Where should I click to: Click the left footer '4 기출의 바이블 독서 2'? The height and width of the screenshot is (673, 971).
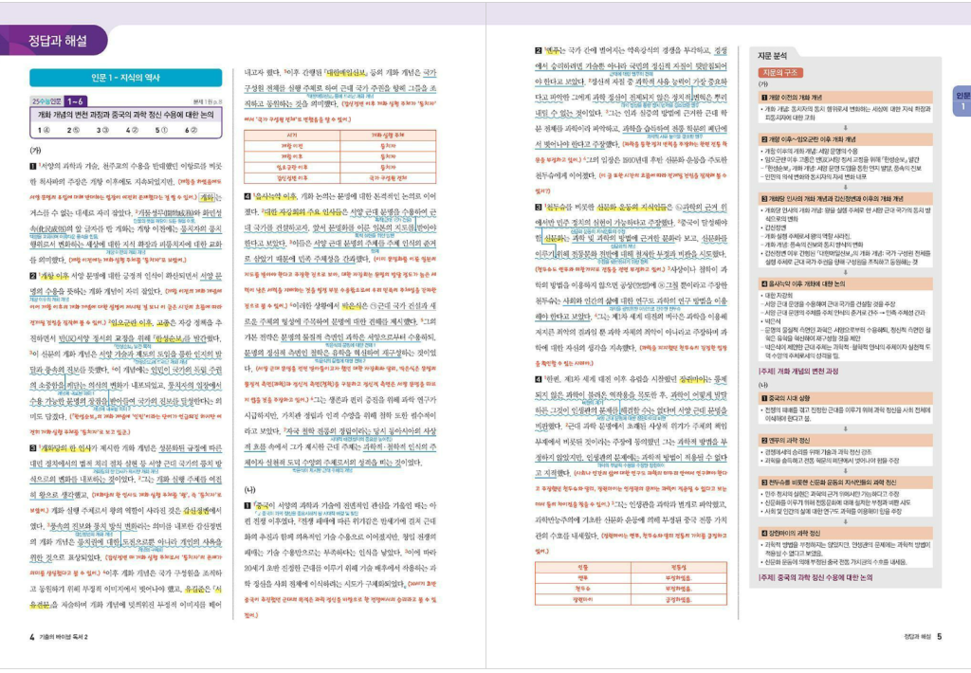(x=60, y=637)
